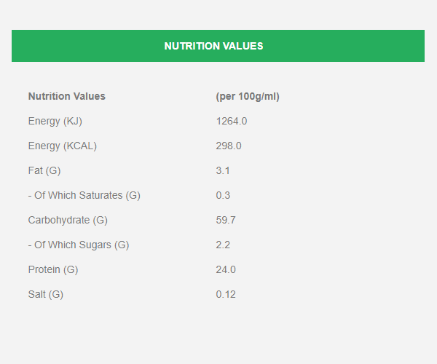Select the Carbohydrate (G) label
Viewport: 437px width, 364px height.
[68, 221]
